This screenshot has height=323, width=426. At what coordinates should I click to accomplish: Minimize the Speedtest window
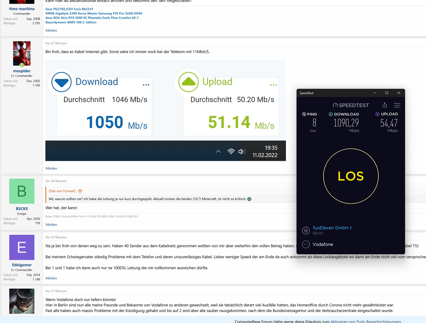tap(375, 93)
